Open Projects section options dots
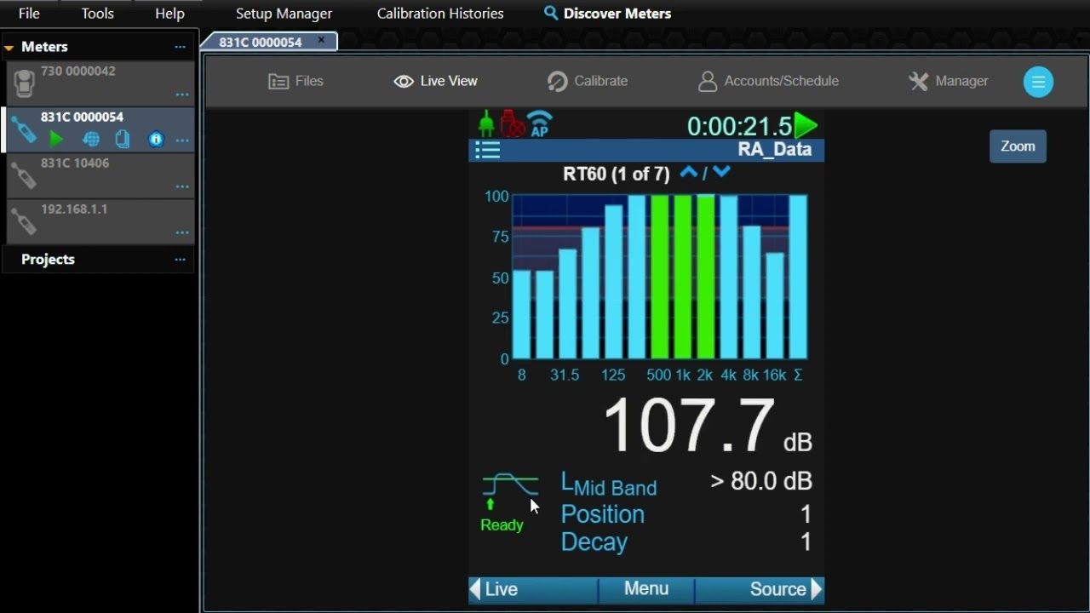The image size is (1090, 613). (x=180, y=260)
